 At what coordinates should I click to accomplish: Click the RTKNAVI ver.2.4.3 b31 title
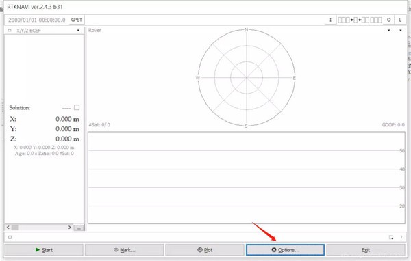[35, 7]
